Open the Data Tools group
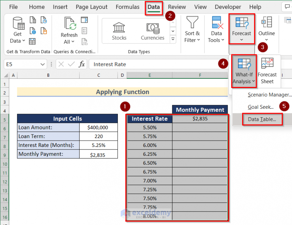This screenshot has height=225, width=292. pos(216,29)
